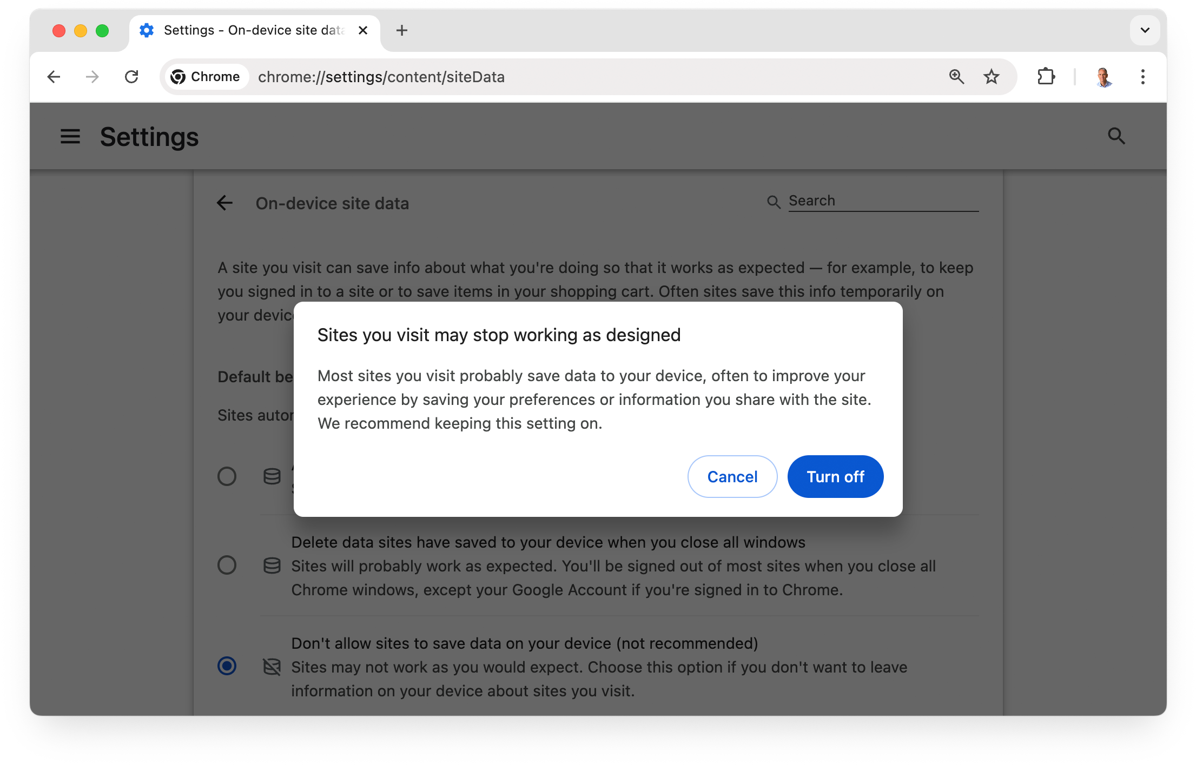Image resolution: width=1196 pixels, height=765 pixels.
Task: Click the back arrow on On-device site data
Action: [x=226, y=204]
